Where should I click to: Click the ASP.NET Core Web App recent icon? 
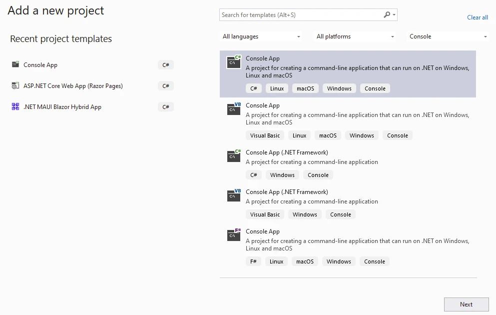click(x=15, y=86)
